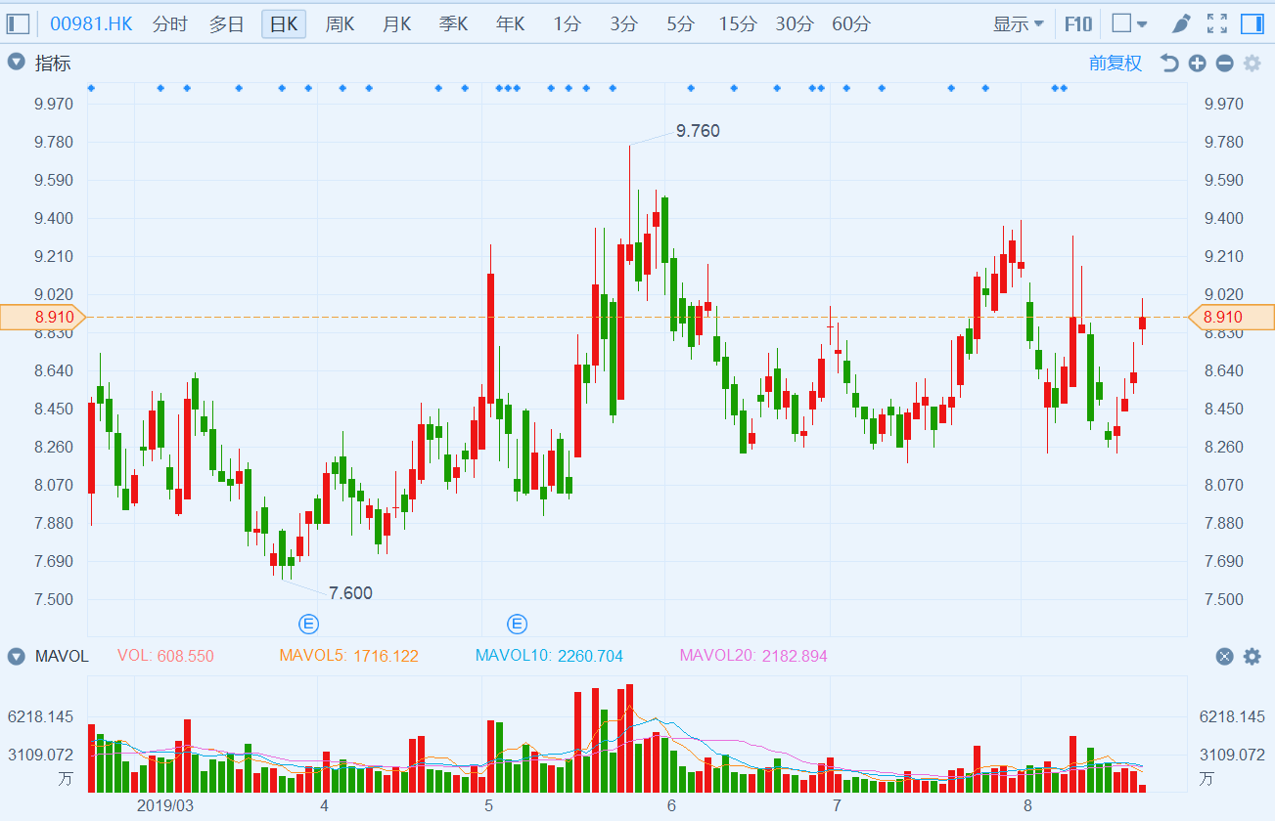Viewport: 1275px width, 821px height.
Task: Click the right volume axis 3109.072
Action: (x=1232, y=755)
